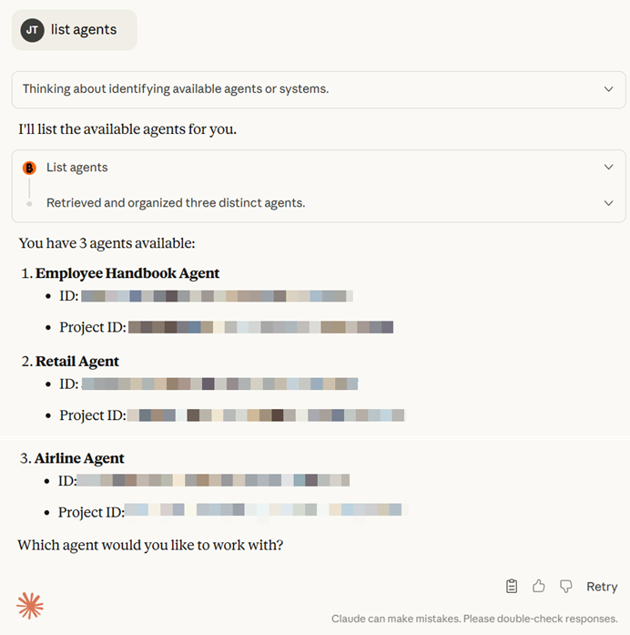Screen dimensions: 630x635
Task: Select the Retail Agent heading
Action: coord(77,362)
